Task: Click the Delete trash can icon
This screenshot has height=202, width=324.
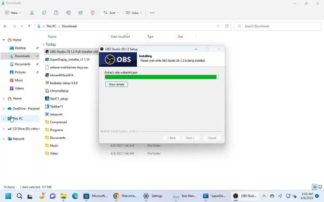Action: pos(93,13)
